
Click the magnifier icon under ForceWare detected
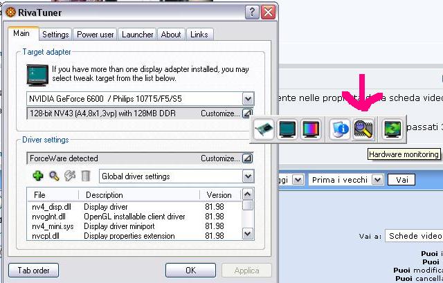(x=54, y=176)
